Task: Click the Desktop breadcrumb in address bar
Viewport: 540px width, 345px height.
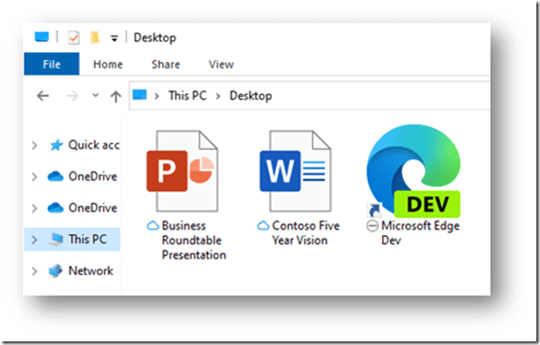Action: [x=251, y=95]
